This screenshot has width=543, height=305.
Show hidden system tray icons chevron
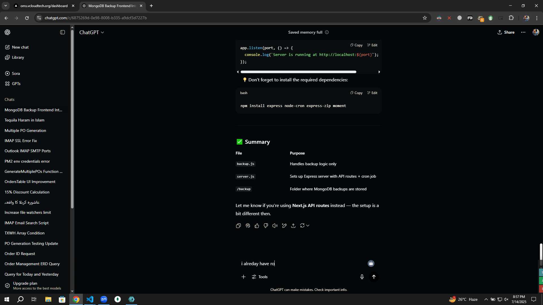pyautogui.click(x=486, y=299)
